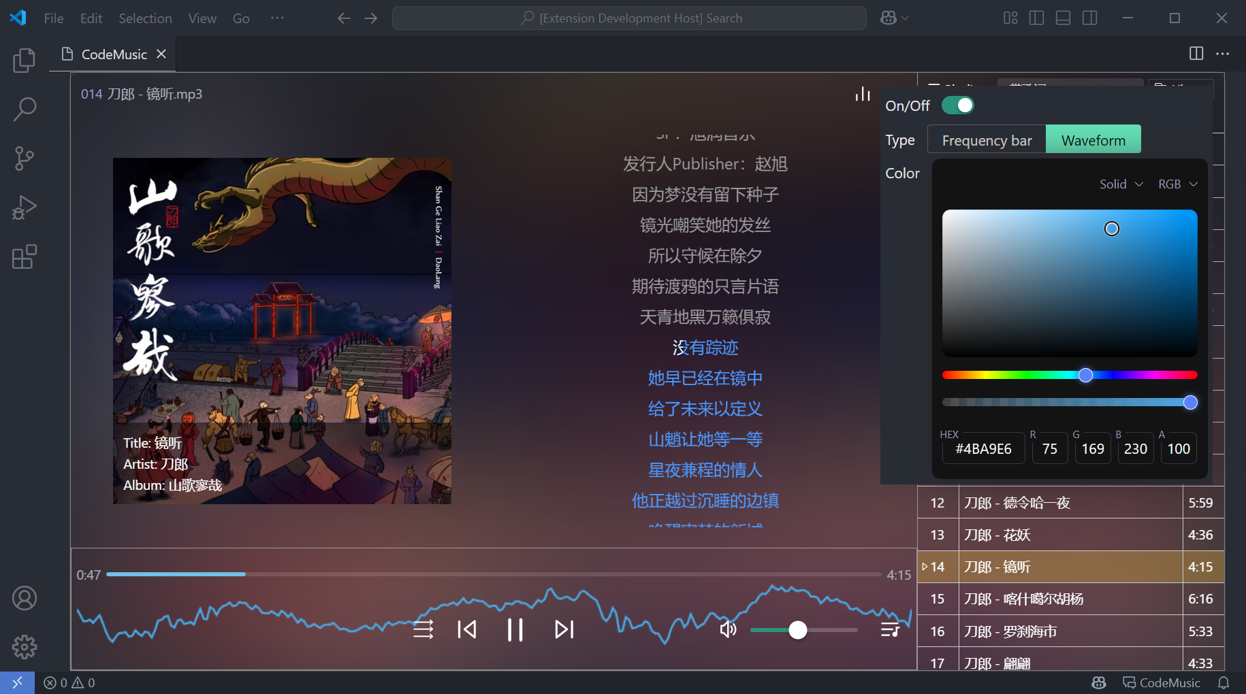The image size is (1246, 694).
Task: Click the hue rainbow slider
Action: click(1070, 375)
